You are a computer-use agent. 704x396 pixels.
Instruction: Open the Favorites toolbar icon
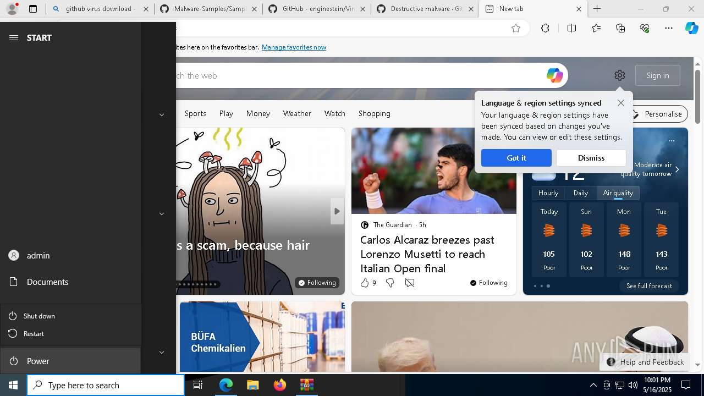(x=596, y=29)
